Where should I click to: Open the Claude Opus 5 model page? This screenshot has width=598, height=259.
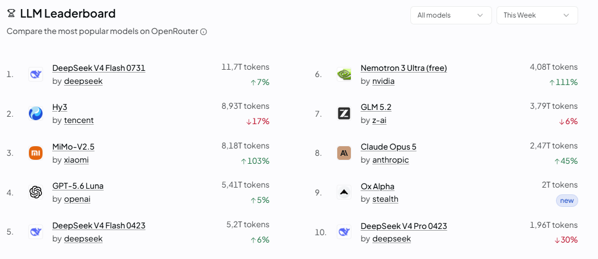click(388, 147)
